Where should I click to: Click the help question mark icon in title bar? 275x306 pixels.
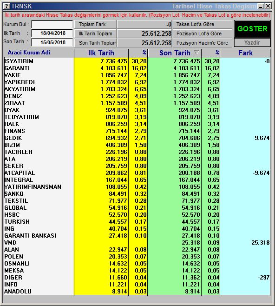7,6
